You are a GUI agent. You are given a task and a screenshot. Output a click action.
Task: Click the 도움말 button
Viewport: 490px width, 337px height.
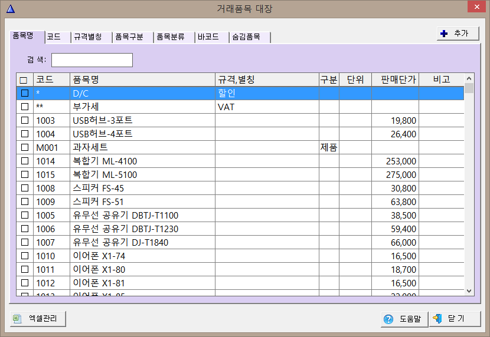pyautogui.click(x=404, y=319)
